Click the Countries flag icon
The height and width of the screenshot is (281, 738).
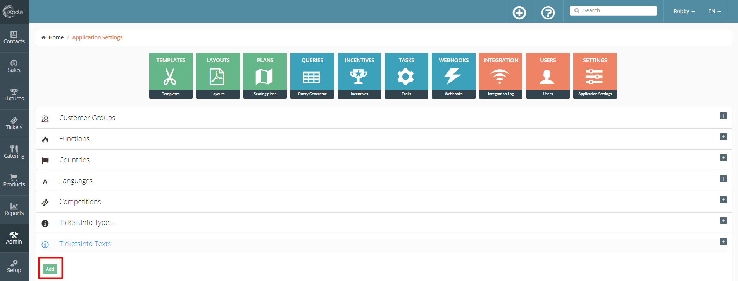(45, 160)
